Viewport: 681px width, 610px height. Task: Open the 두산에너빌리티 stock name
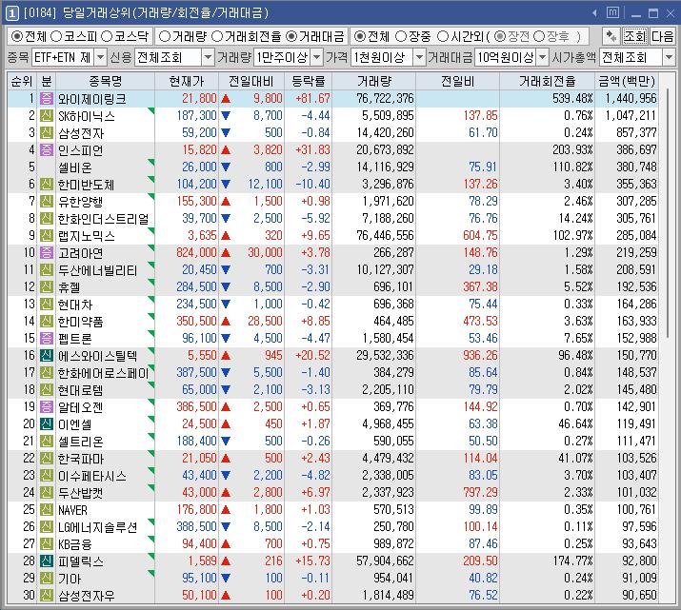pos(98,270)
